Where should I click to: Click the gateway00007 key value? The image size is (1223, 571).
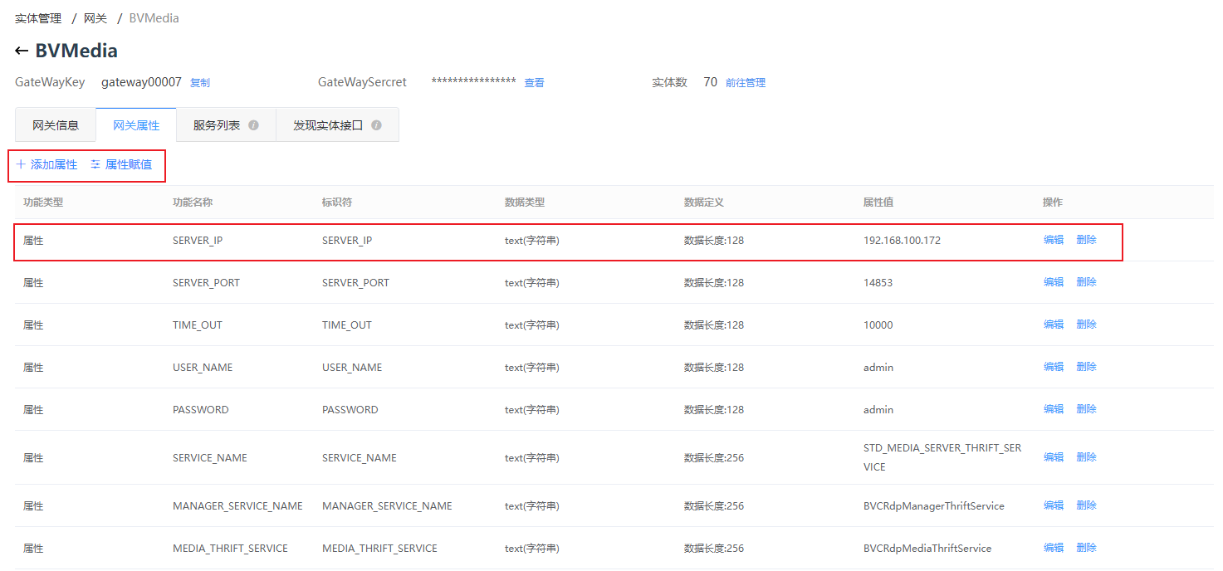[x=141, y=82]
